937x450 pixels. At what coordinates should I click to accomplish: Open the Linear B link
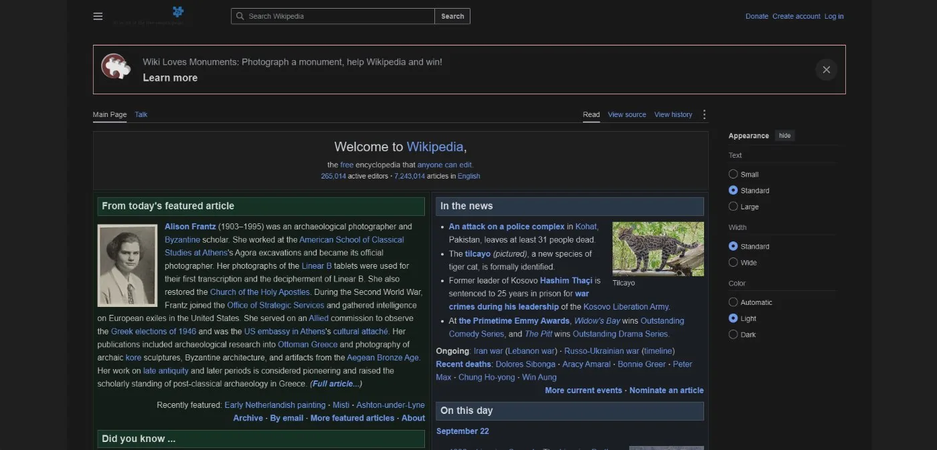317,265
